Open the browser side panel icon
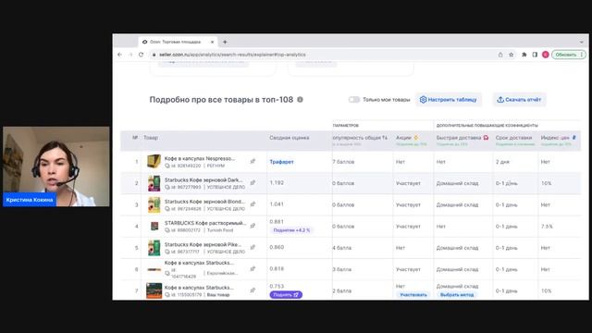The height and width of the screenshot is (333, 592). [535, 55]
